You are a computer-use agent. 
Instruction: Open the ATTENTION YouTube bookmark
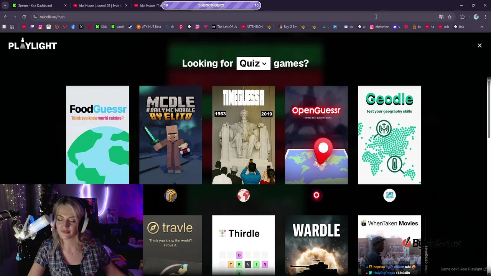pos(252,27)
